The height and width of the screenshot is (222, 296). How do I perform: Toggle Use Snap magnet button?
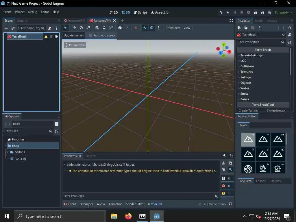pos(127,28)
